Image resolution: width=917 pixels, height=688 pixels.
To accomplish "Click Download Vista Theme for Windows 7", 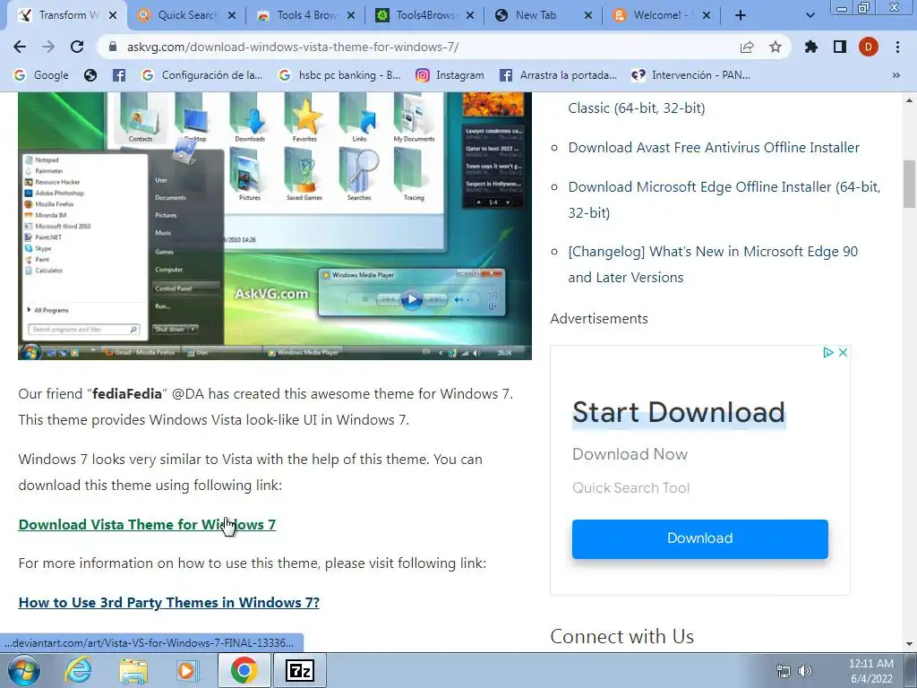I will pyautogui.click(x=147, y=524).
